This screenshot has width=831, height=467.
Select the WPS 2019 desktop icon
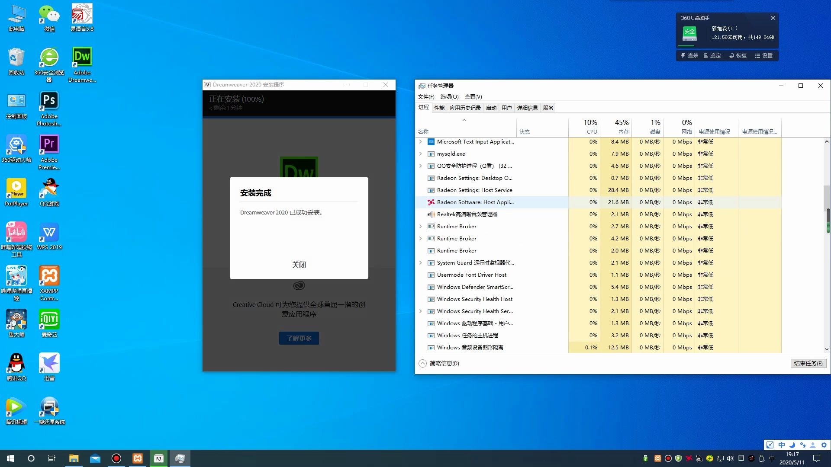(x=49, y=237)
